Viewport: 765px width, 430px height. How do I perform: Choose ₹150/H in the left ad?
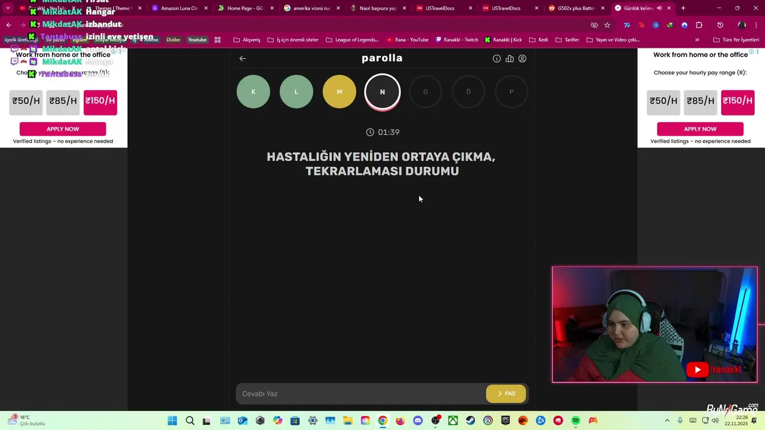pos(100,102)
